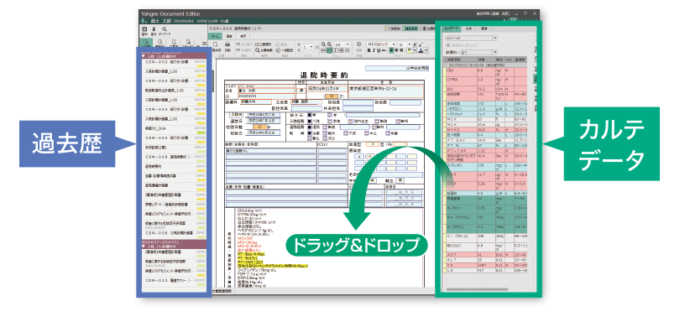Click the Print icon in the ribbon
Viewport: 685px width, 327px height.
227,44
